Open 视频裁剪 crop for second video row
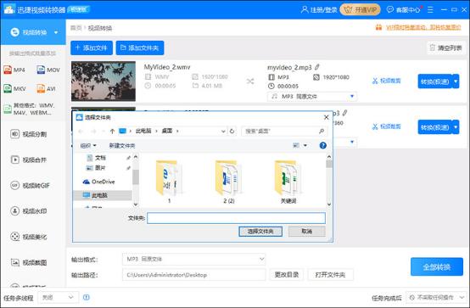The image size is (470, 308). [x=387, y=127]
